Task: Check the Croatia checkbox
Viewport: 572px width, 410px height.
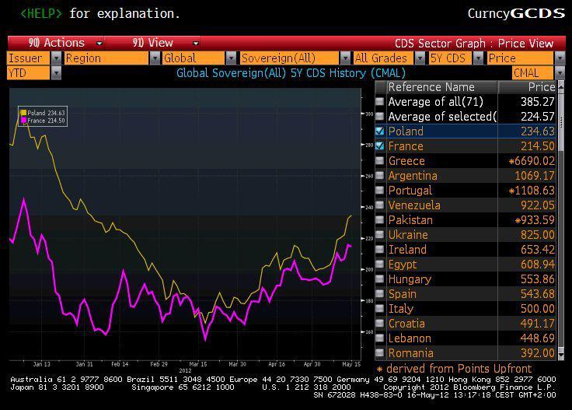Action: [380, 324]
